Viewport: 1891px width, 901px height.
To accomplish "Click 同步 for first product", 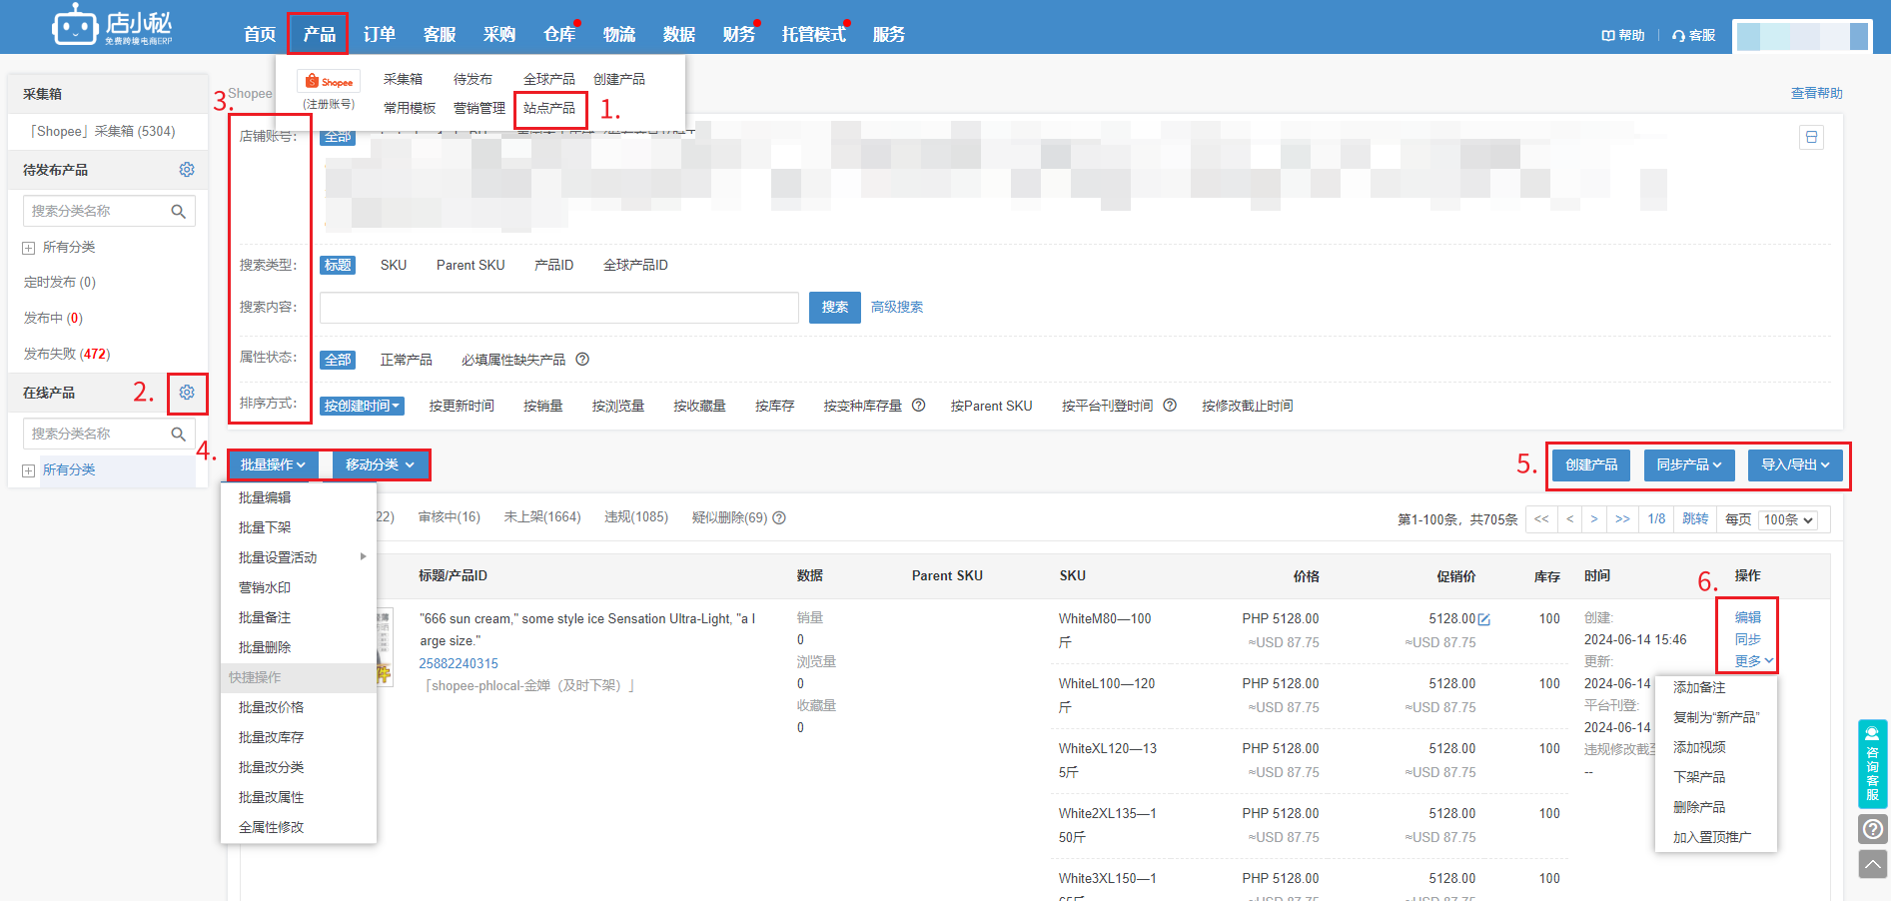I will pos(1748,639).
